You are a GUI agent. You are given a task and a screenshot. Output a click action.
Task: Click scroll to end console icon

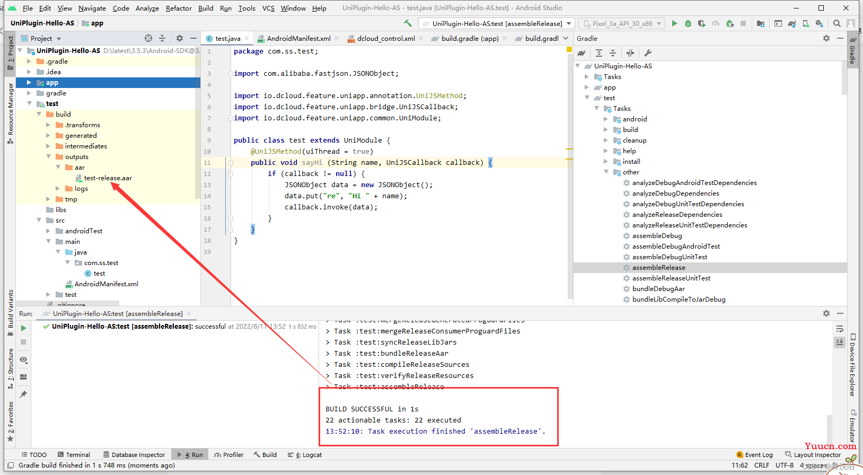pos(840,342)
